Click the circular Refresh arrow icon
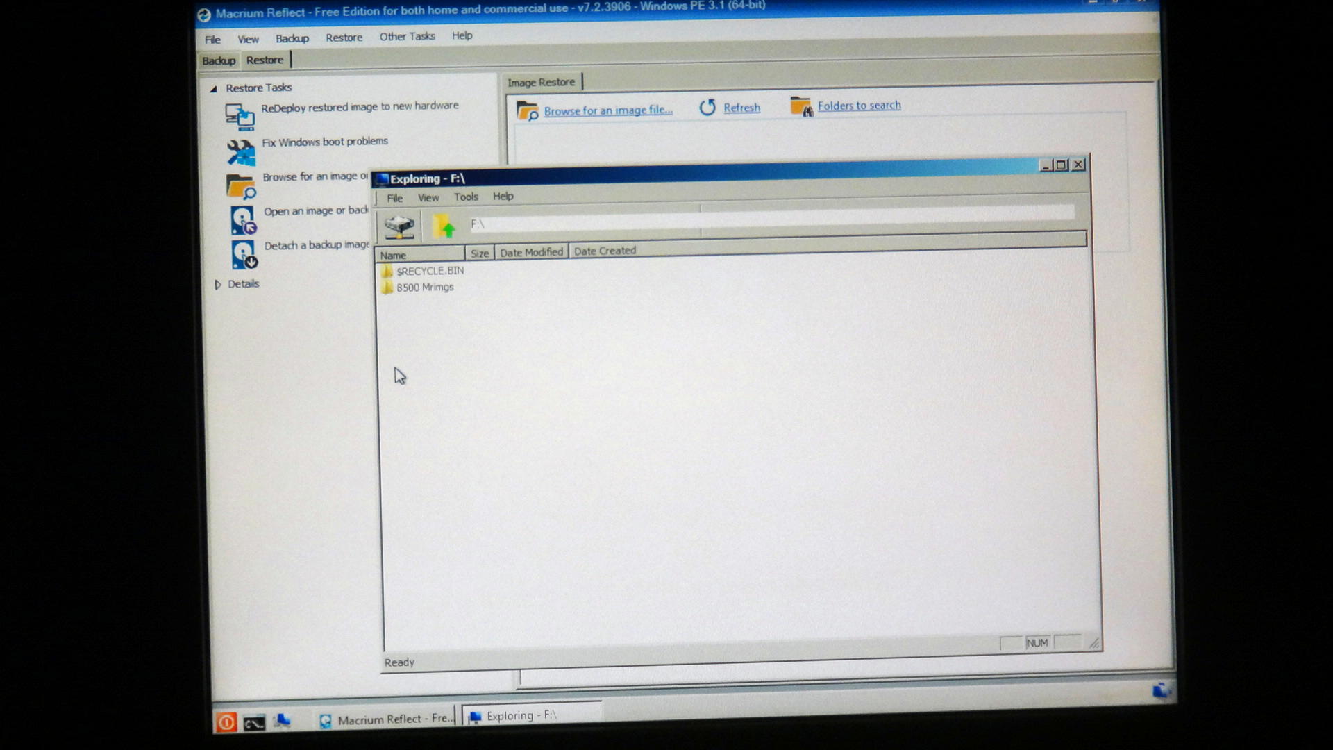This screenshot has width=1333, height=750. [707, 108]
